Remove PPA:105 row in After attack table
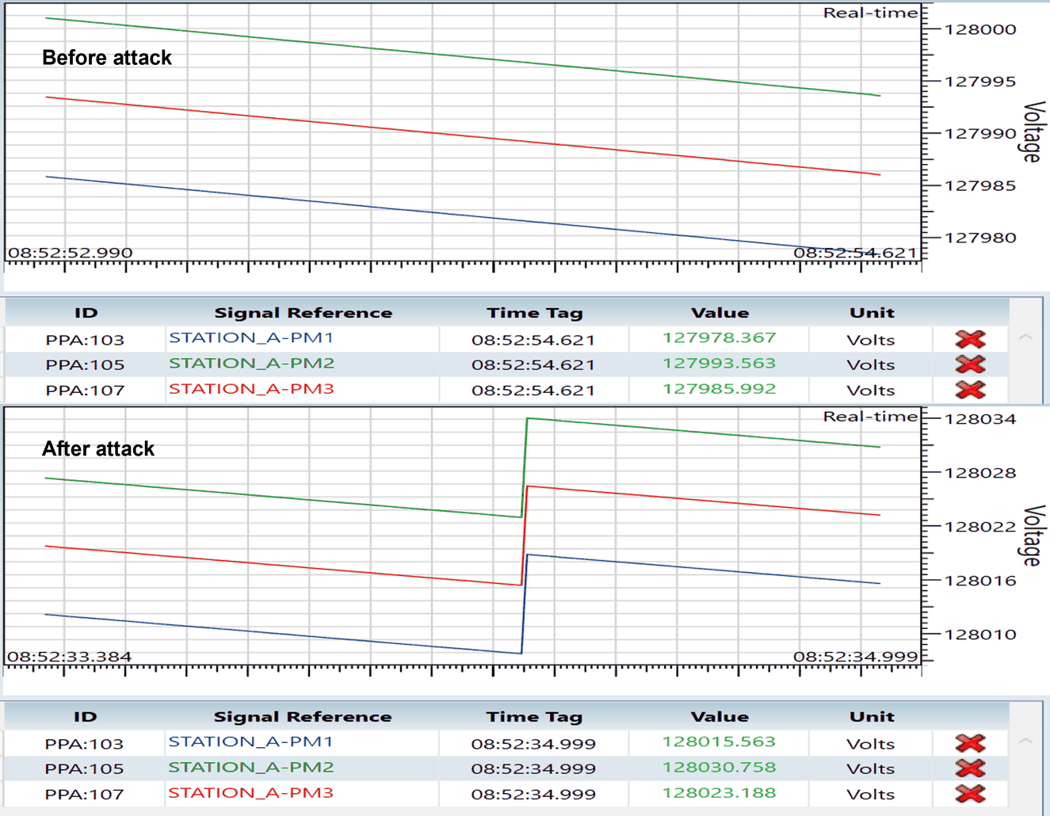This screenshot has height=816, width=1050. point(970,768)
